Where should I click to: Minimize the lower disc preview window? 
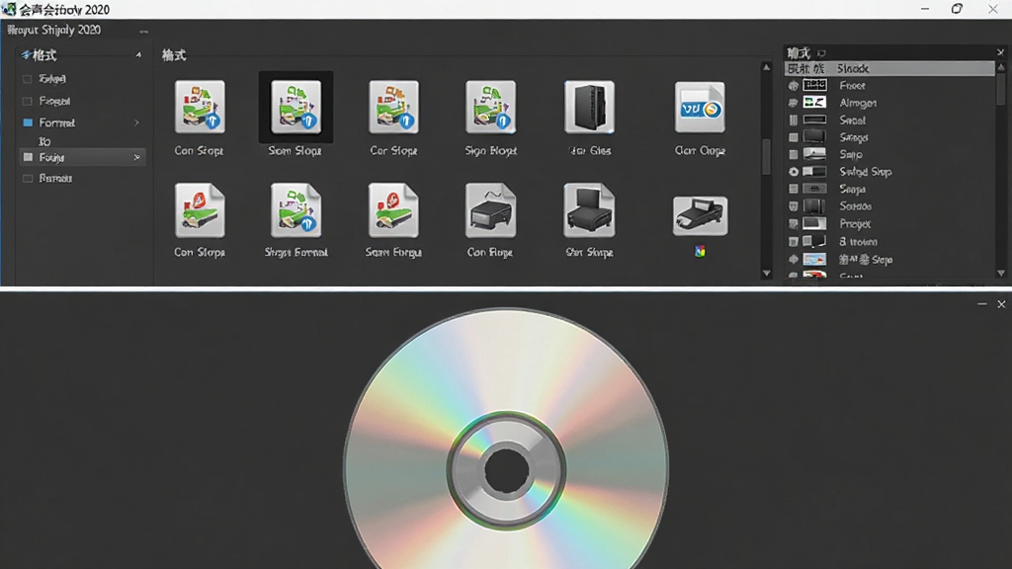coord(981,304)
